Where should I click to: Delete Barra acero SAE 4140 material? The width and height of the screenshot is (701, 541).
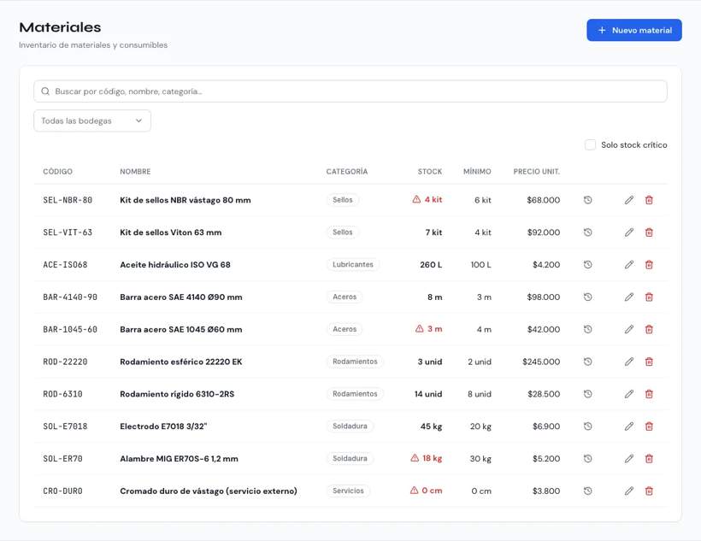(649, 297)
